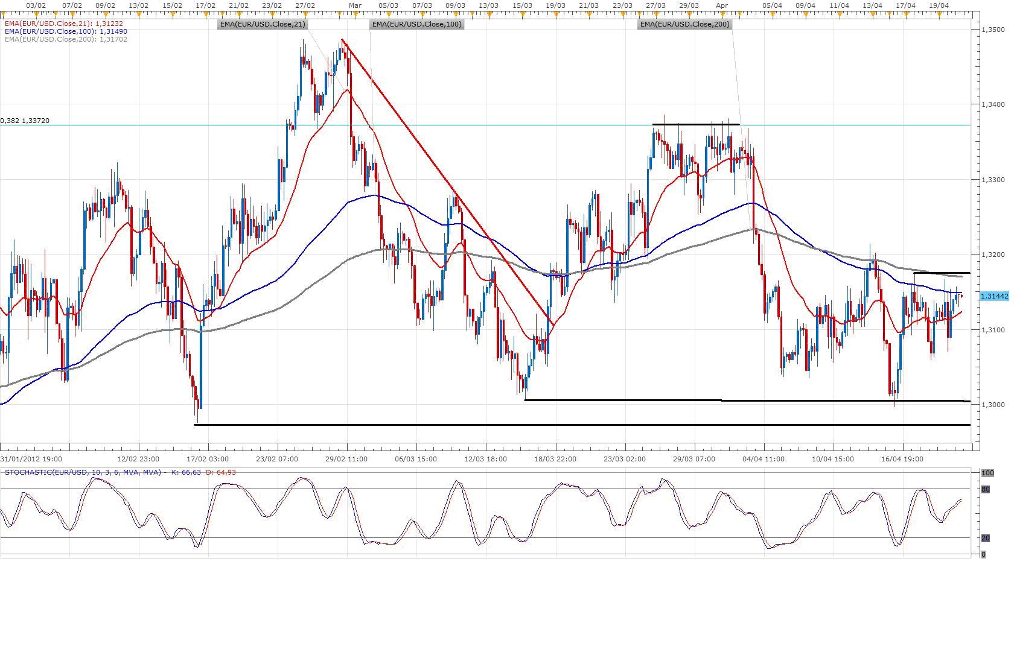The image size is (1014, 661).
Task: Click the current price tag 1,31442
Action: pos(994,296)
